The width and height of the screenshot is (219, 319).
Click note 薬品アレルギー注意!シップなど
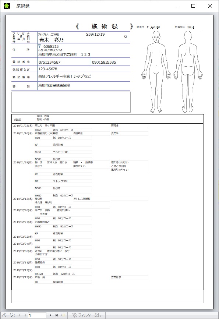tap(64, 76)
